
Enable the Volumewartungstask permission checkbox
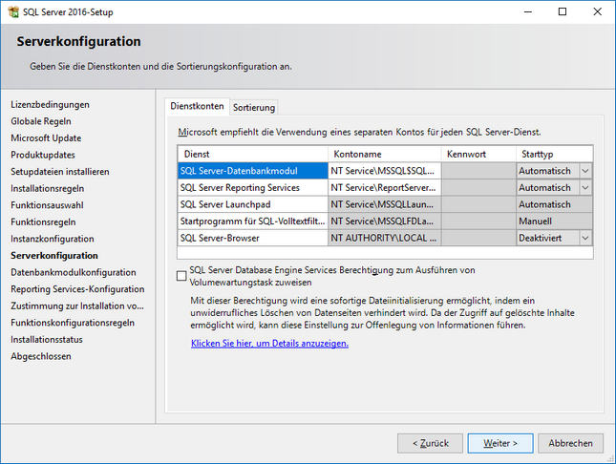[x=181, y=276]
